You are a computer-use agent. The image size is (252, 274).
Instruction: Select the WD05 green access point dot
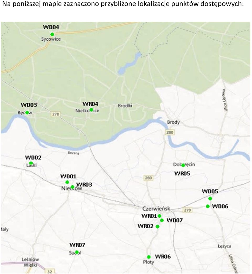pos(210,198)
